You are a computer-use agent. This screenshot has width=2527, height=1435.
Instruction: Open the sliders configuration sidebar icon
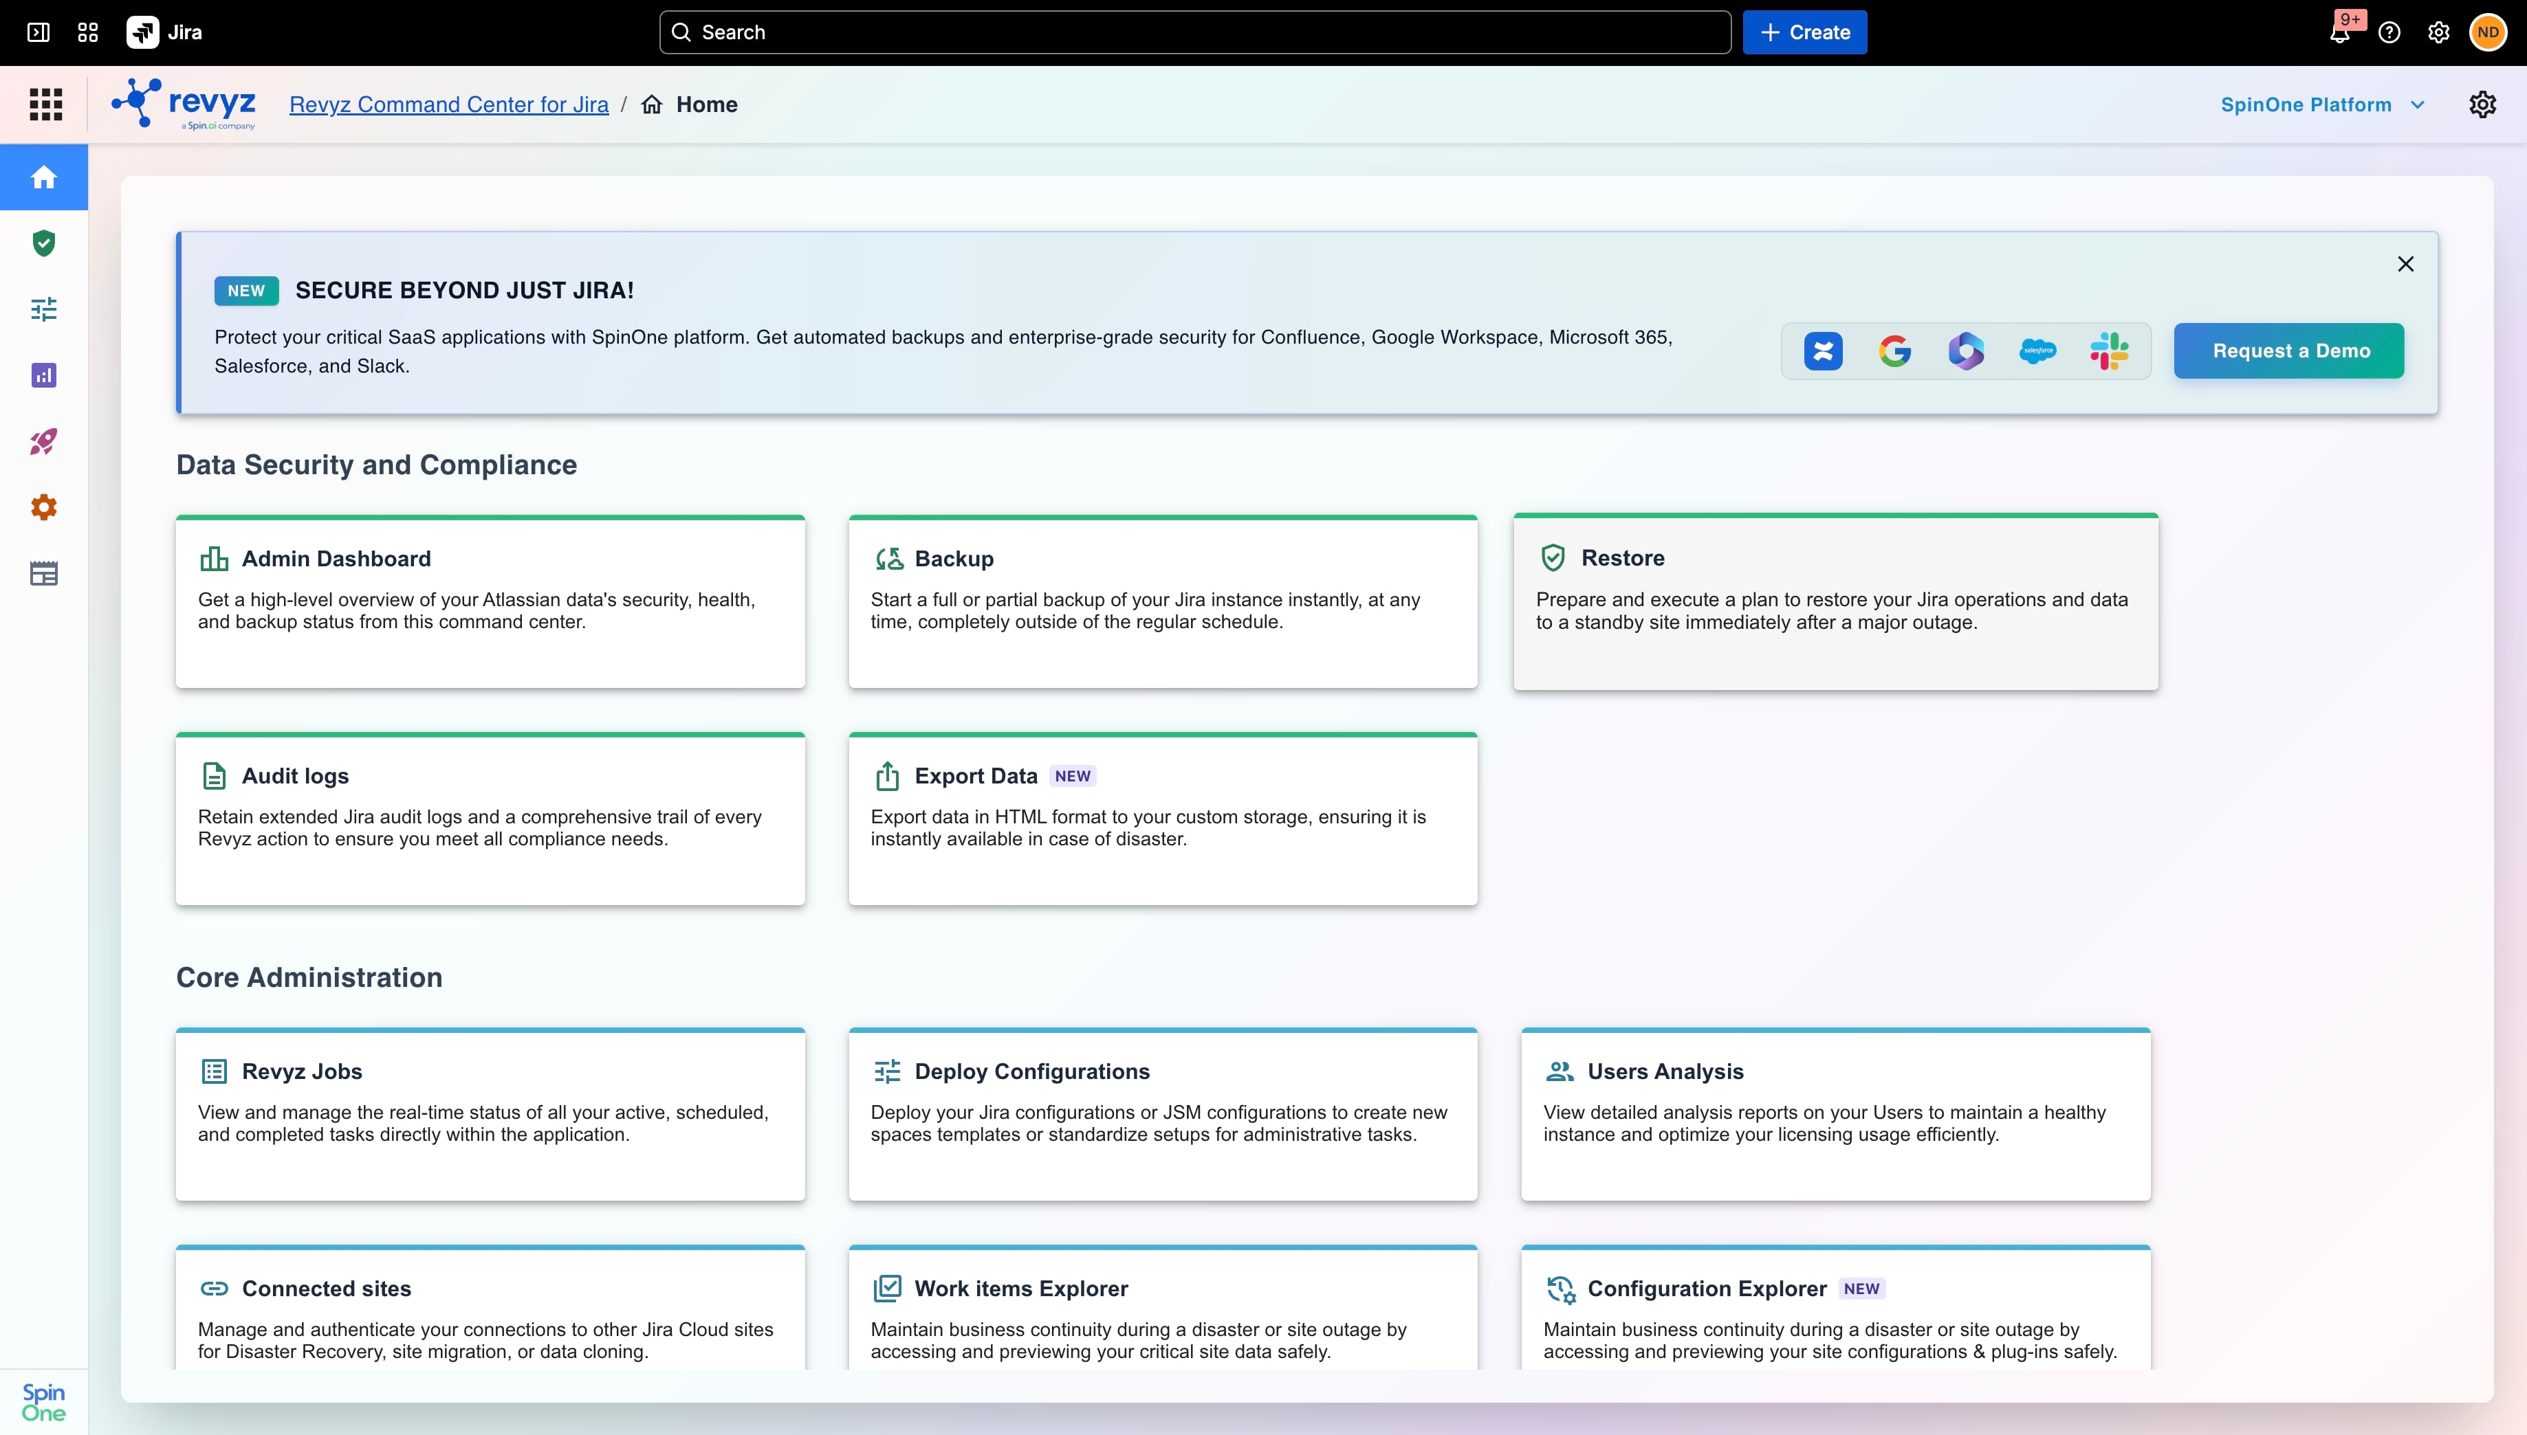[43, 309]
